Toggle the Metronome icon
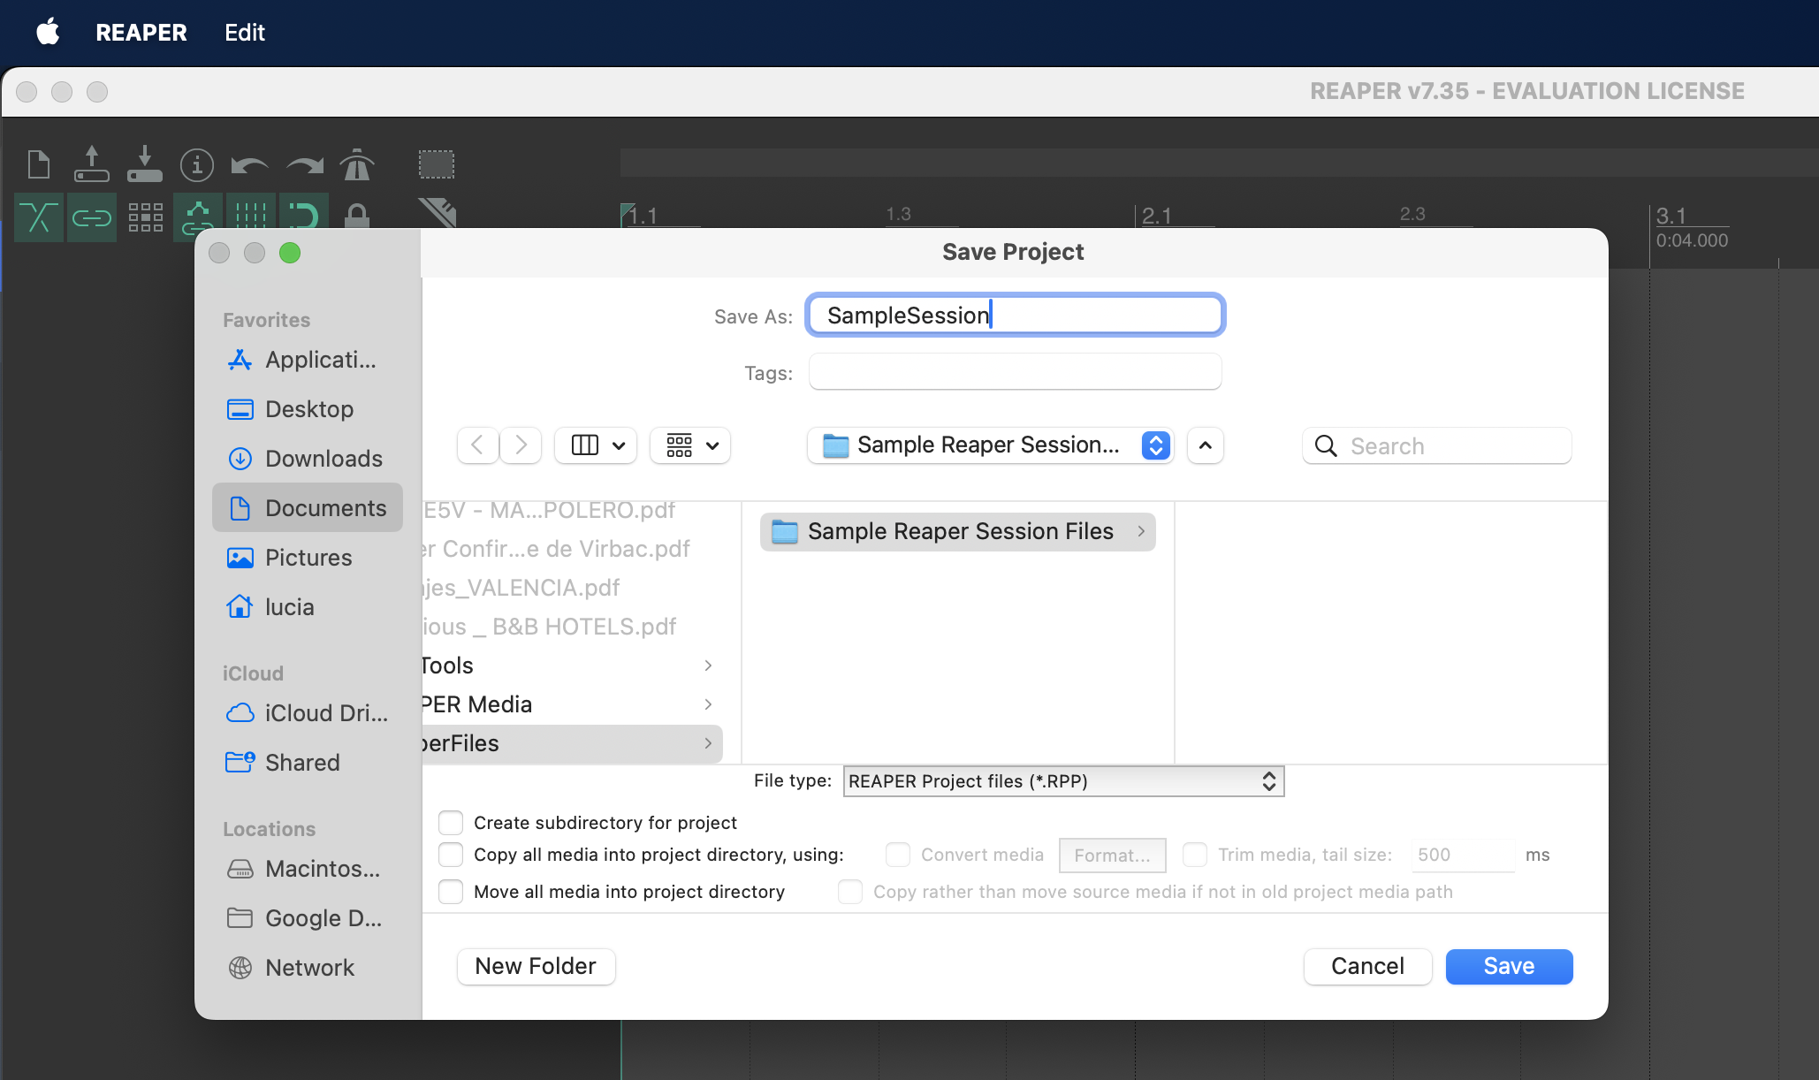Image resolution: width=1819 pixels, height=1080 pixels. [x=357, y=164]
